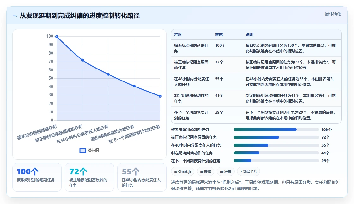The width and height of the screenshot is (354, 204).
Task: Toggle the 指标值 legend swatch
Action: click(82, 150)
